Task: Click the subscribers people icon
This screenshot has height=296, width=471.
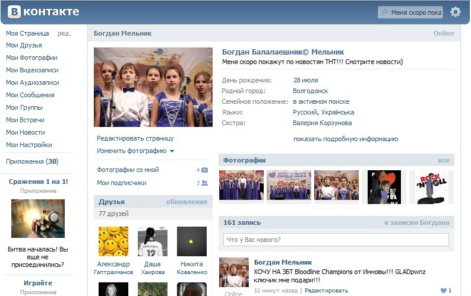Action: [x=204, y=183]
